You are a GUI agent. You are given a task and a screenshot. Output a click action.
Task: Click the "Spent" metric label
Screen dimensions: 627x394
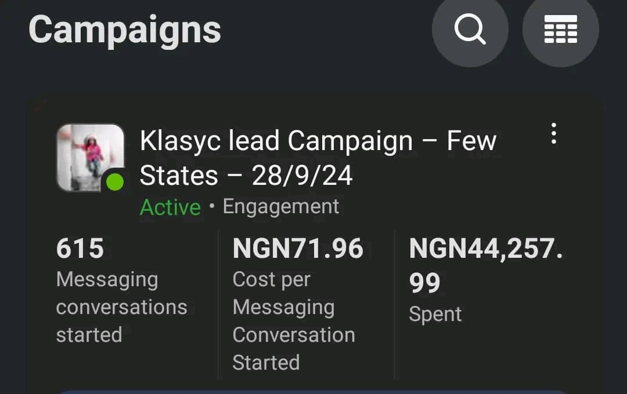point(435,314)
